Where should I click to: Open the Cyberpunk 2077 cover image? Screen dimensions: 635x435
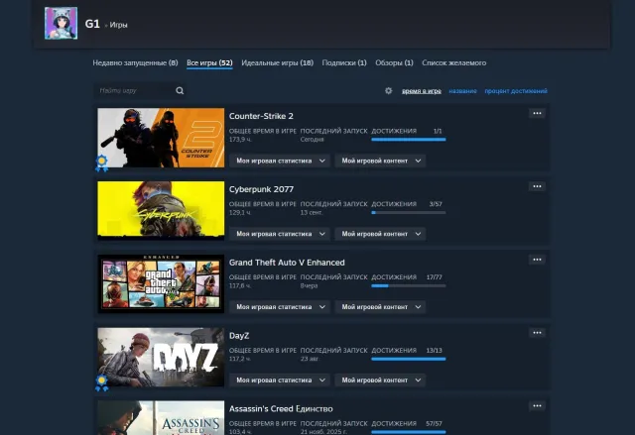(161, 211)
